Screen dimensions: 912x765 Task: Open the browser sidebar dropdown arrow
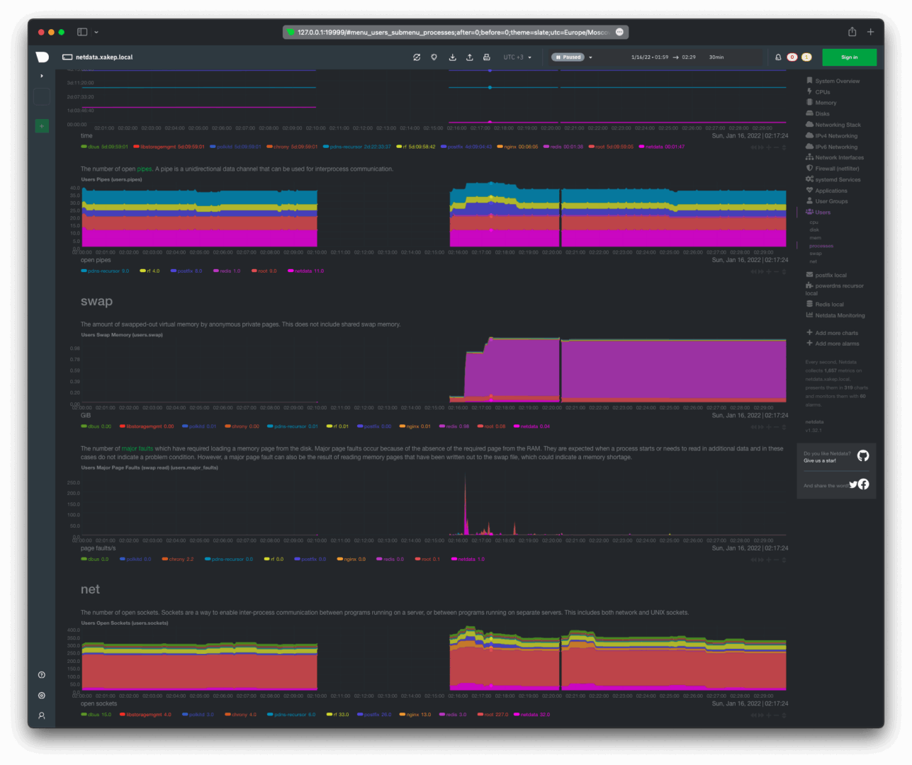(96, 32)
